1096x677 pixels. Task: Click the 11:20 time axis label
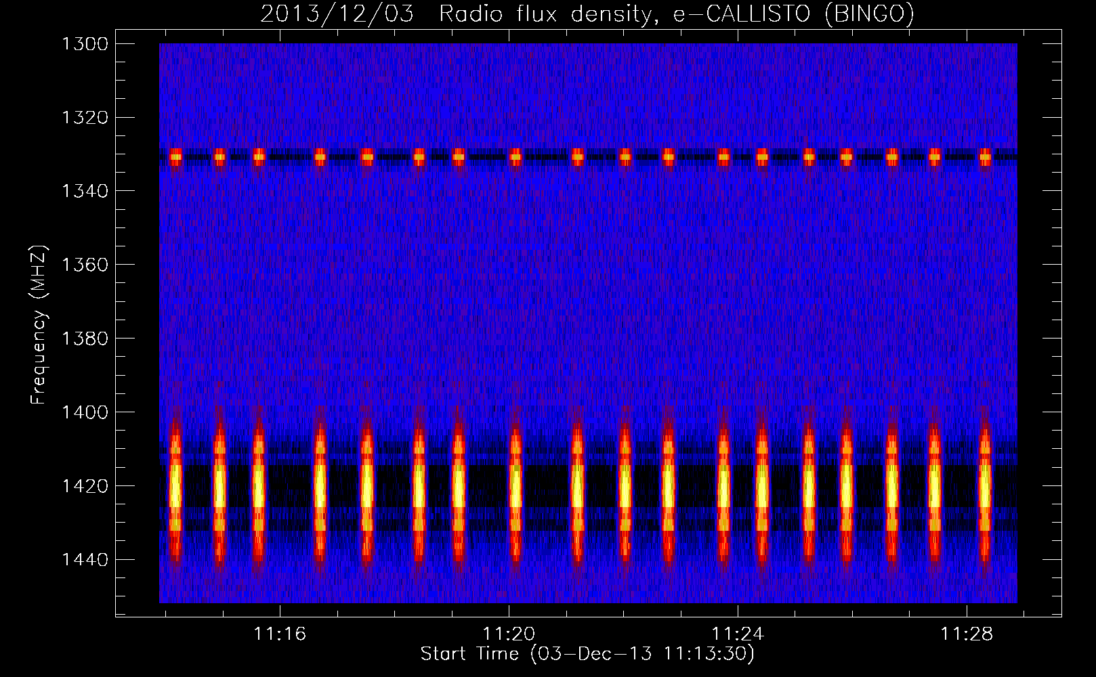(509, 634)
